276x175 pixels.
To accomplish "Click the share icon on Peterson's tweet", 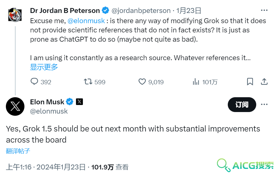I will coord(264,82).
